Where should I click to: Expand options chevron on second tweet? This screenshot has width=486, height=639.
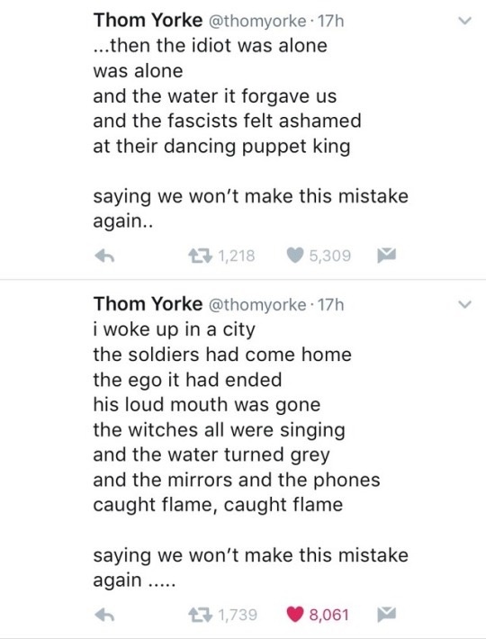464,304
